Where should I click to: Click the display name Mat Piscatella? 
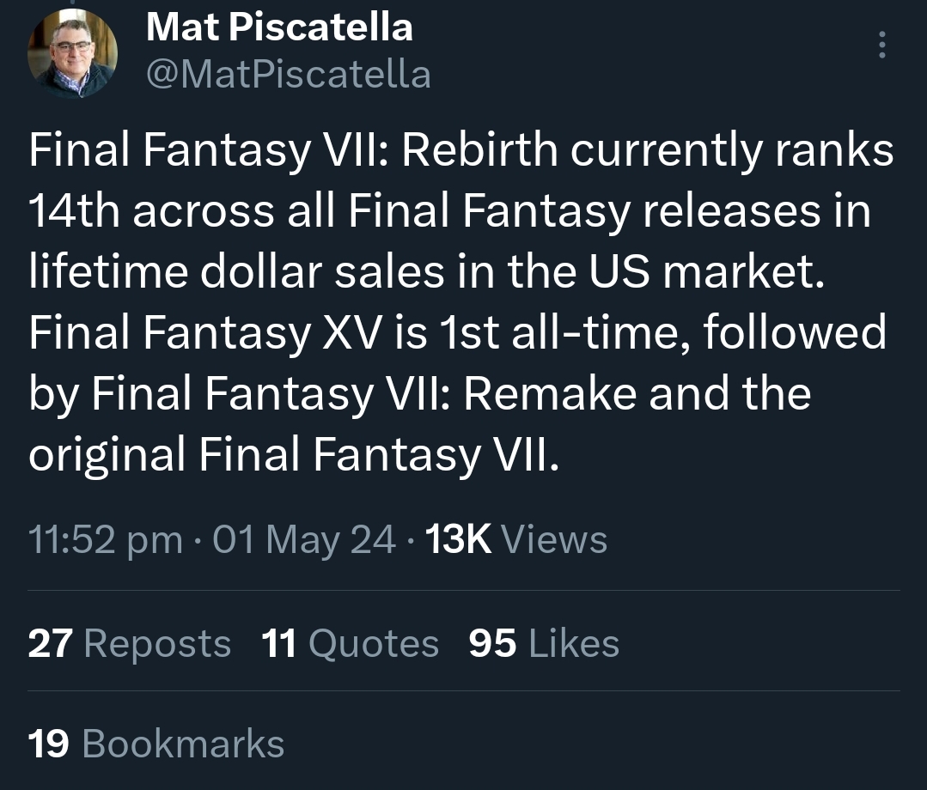click(279, 27)
